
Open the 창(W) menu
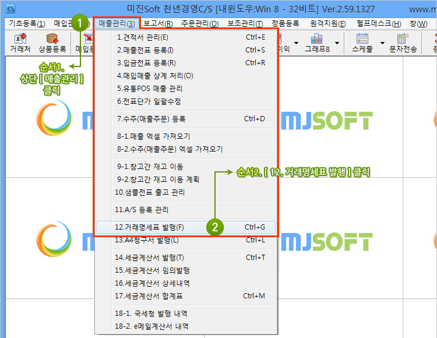coord(418,23)
